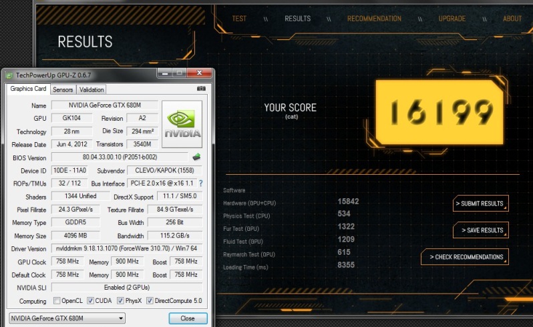Click the Driver Version field
This screenshot has width=533, height=327.
pos(126,248)
